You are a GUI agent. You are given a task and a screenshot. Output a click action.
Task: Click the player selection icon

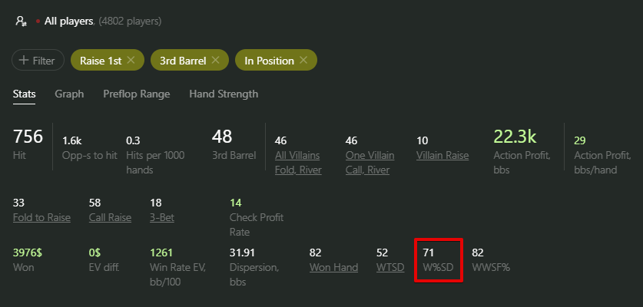[x=21, y=21]
